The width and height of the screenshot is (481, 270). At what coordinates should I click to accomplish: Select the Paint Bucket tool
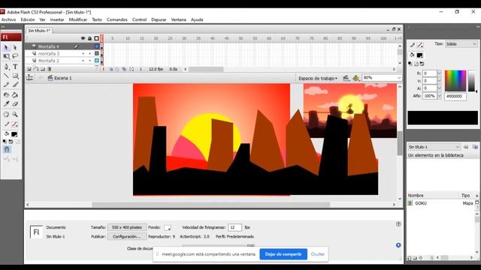point(15,95)
